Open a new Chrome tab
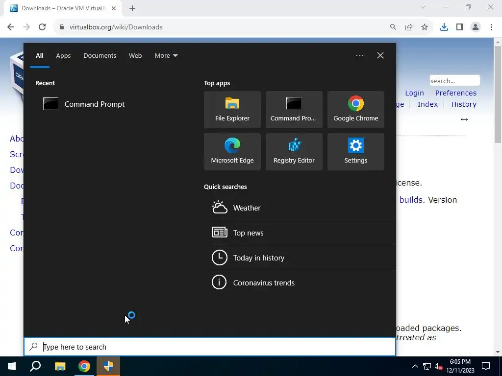 132,9
